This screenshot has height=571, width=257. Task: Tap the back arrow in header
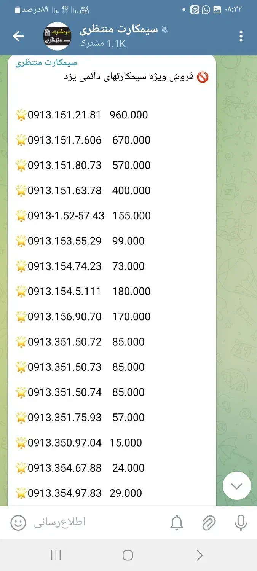point(18,36)
